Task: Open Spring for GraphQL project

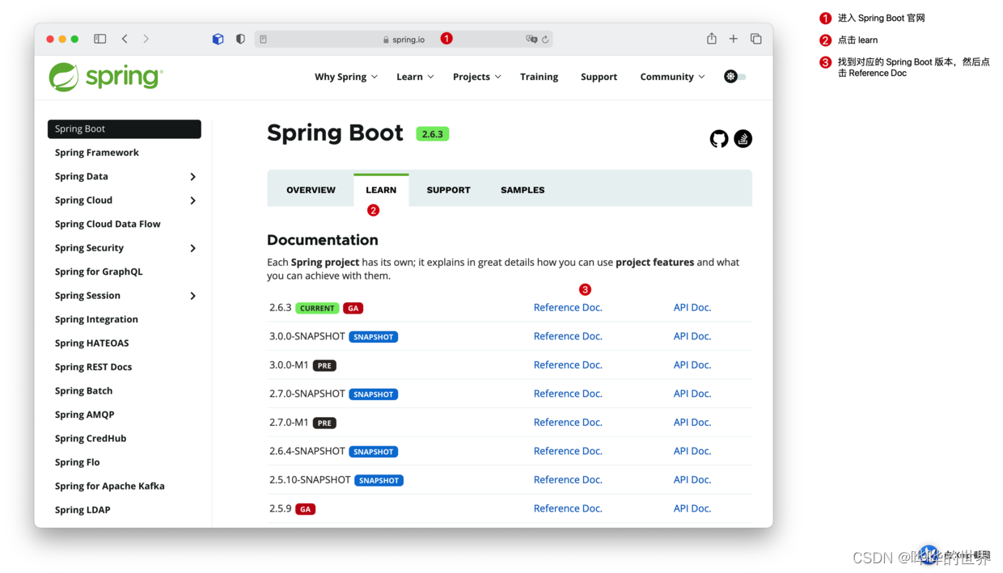Action: [99, 272]
